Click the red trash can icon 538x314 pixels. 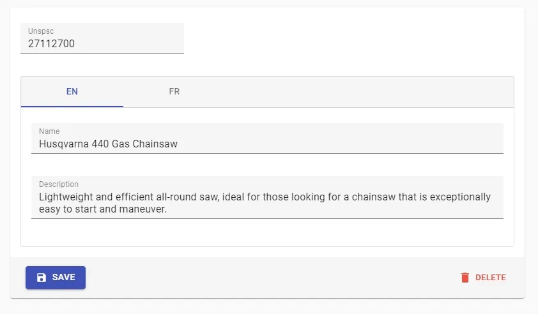point(465,278)
